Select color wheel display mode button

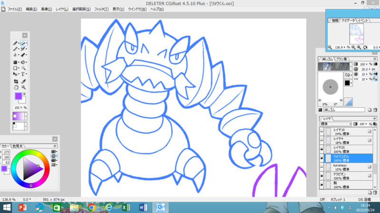tap(54, 156)
